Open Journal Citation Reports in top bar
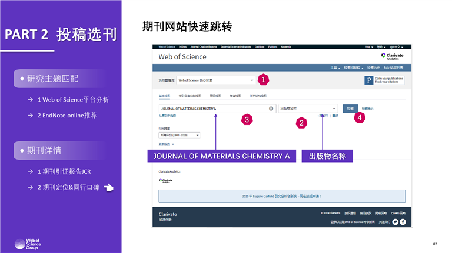 pyautogui.click(x=204, y=46)
